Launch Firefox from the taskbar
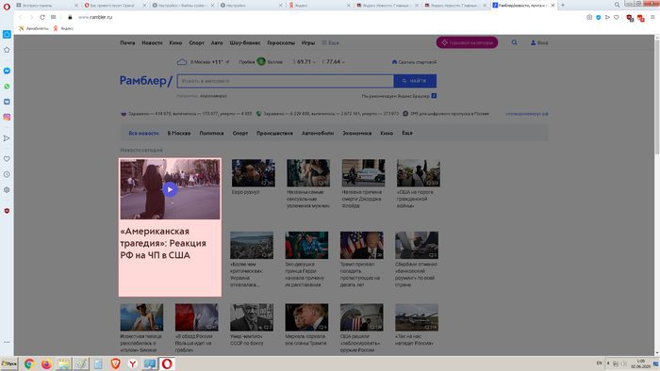660x371 pixels. click(46, 363)
